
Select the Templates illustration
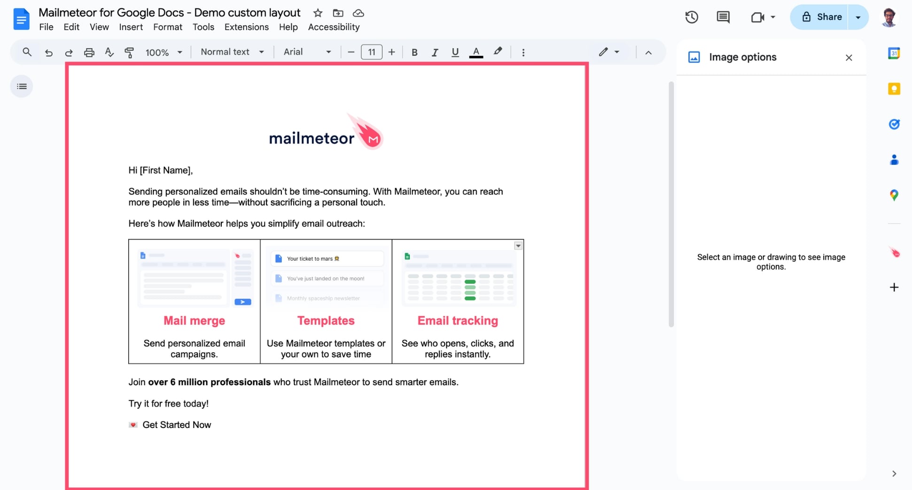point(326,278)
